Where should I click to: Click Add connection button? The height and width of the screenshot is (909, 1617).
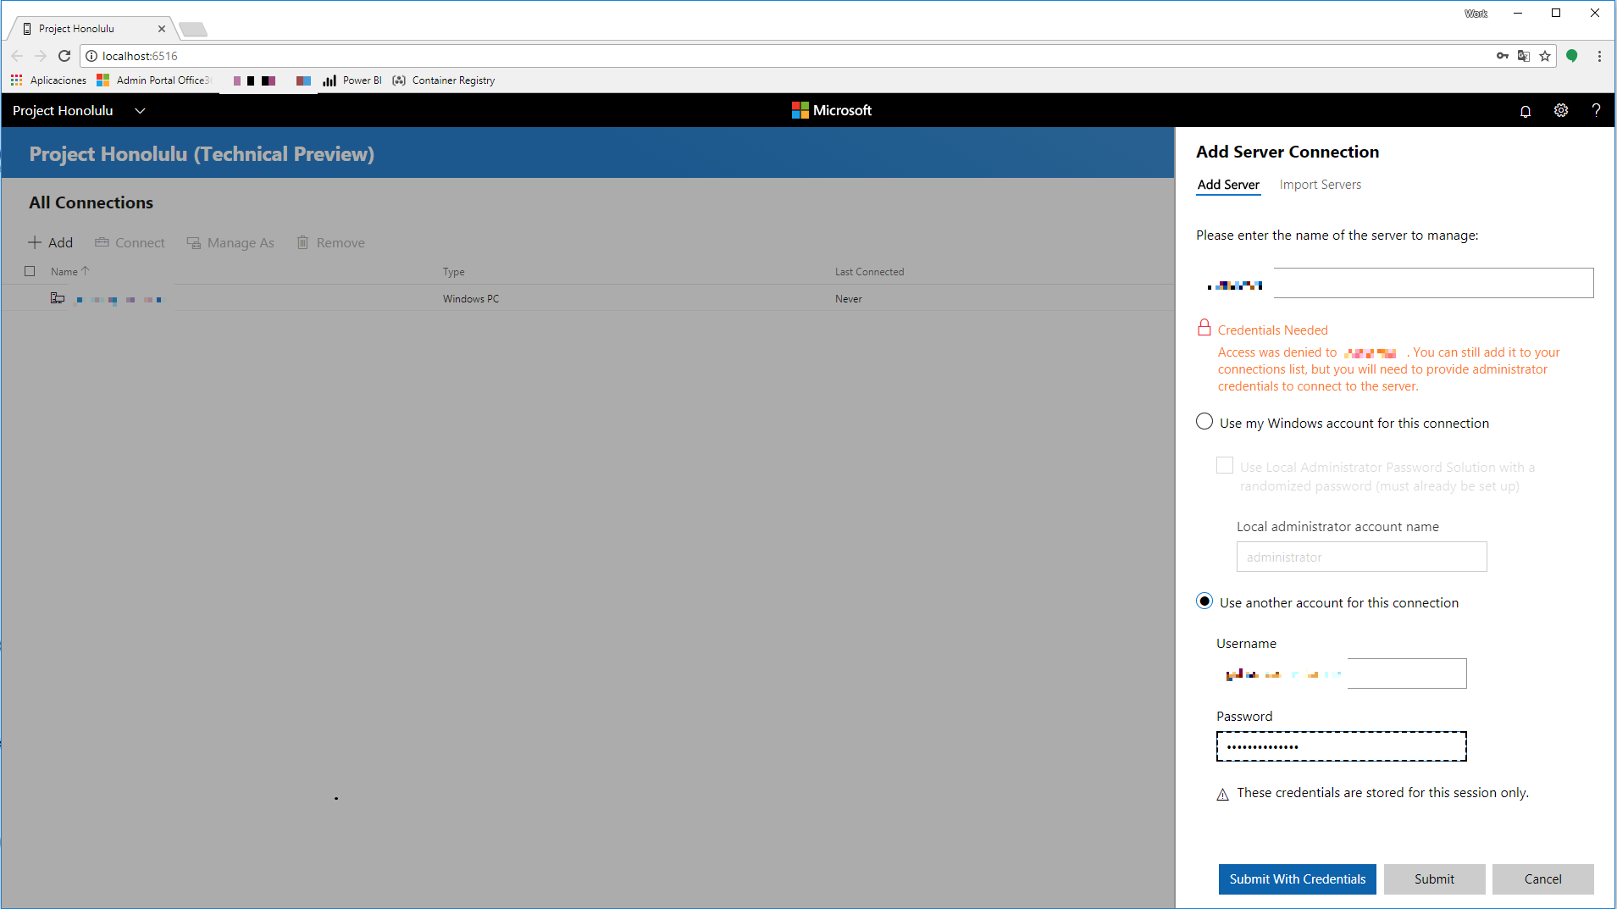pyautogui.click(x=51, y=243)
